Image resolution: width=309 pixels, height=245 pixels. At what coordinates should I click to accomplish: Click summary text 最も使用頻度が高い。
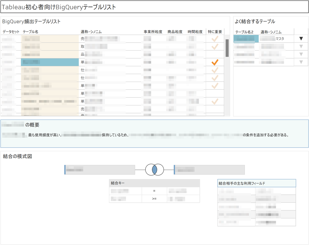coord(45,135)
